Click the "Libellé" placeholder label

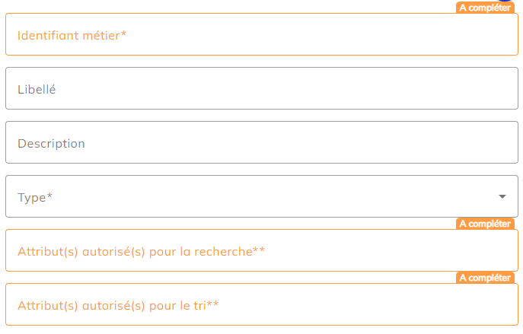pos(37,89)
